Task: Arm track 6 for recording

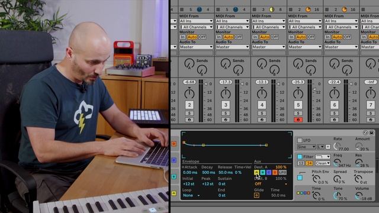Action: (334, 120)
